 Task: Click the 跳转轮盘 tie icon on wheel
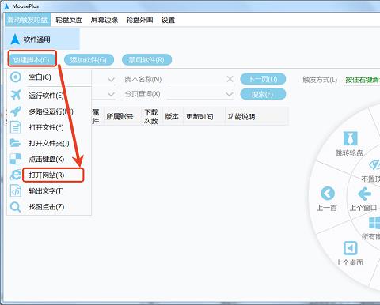click(x=350, y=138)
